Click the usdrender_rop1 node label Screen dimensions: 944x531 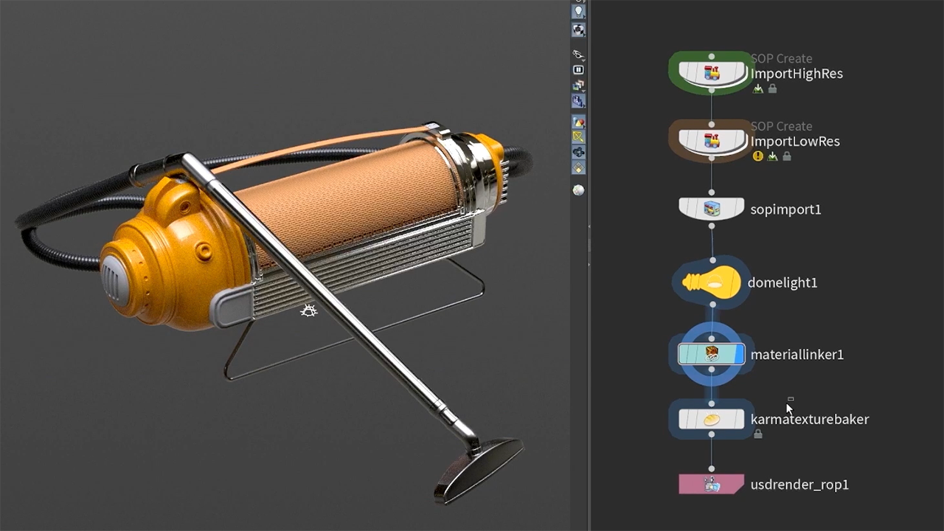pyautogui.click(x=799, y=485)
